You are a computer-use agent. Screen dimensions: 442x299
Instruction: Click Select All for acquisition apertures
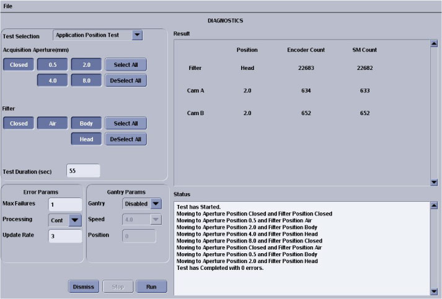pyautogui.click(x=126, y=64)
